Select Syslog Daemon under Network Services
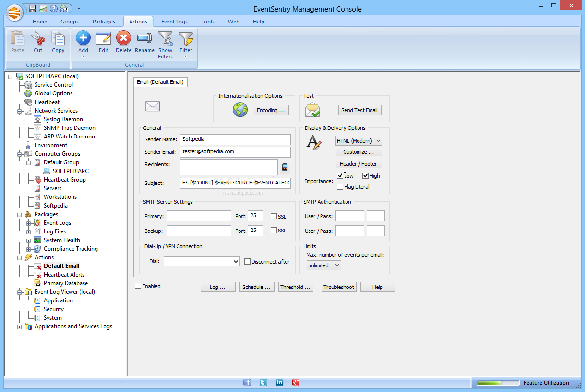The height and width of the screenshot is (392, 585). click(x=63, y=119)
